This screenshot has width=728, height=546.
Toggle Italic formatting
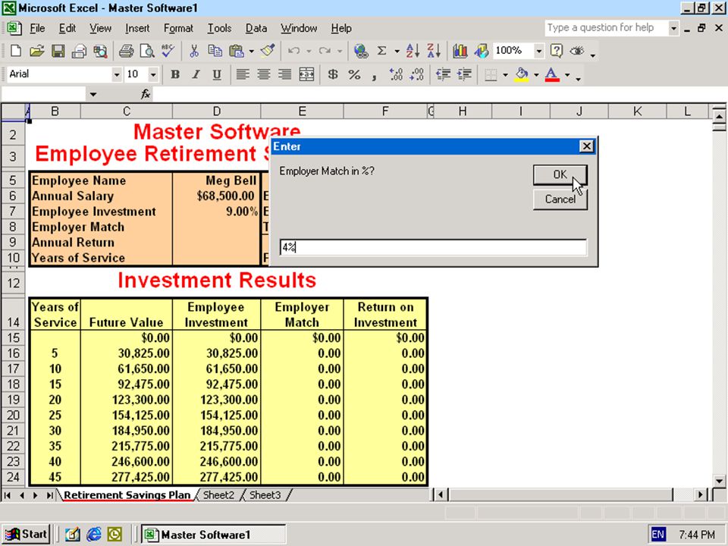196,74
